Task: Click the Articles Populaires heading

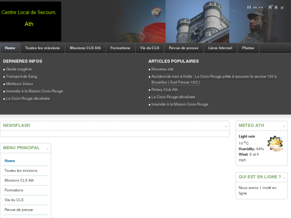Action: coord(174,61)
